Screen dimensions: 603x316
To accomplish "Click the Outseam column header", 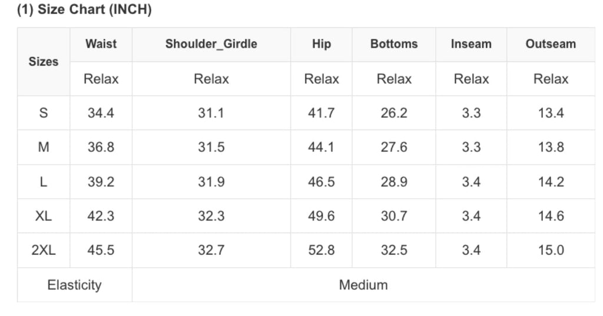I will point(551,44).
